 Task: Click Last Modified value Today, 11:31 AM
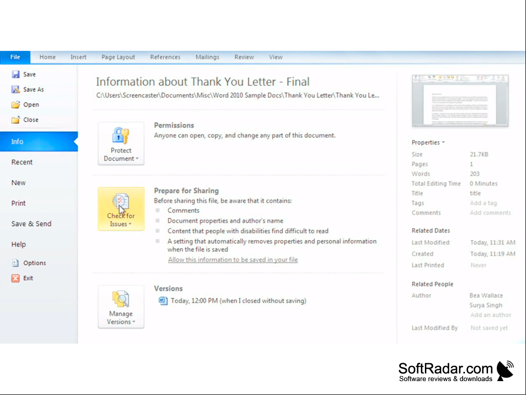(493, 242)
